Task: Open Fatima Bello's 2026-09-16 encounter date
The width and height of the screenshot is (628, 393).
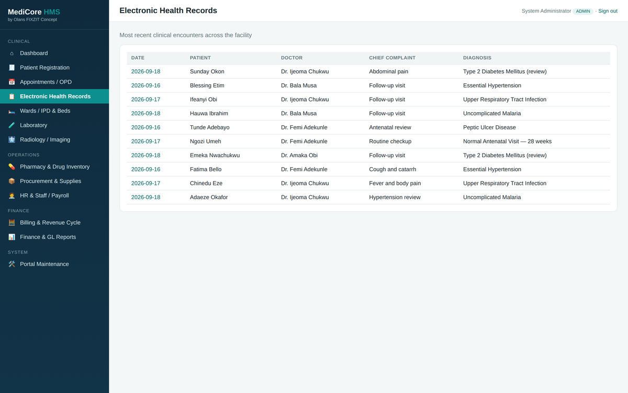Action: point(145,169)
